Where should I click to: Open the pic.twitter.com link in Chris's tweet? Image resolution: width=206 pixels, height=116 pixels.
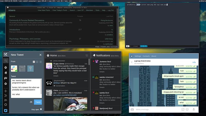pos(65,95)
